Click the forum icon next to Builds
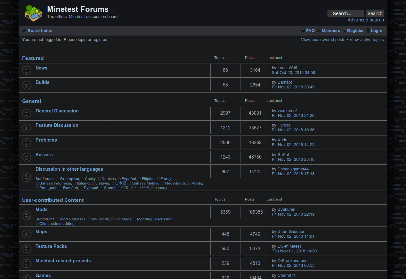 [x=27, y=85]
